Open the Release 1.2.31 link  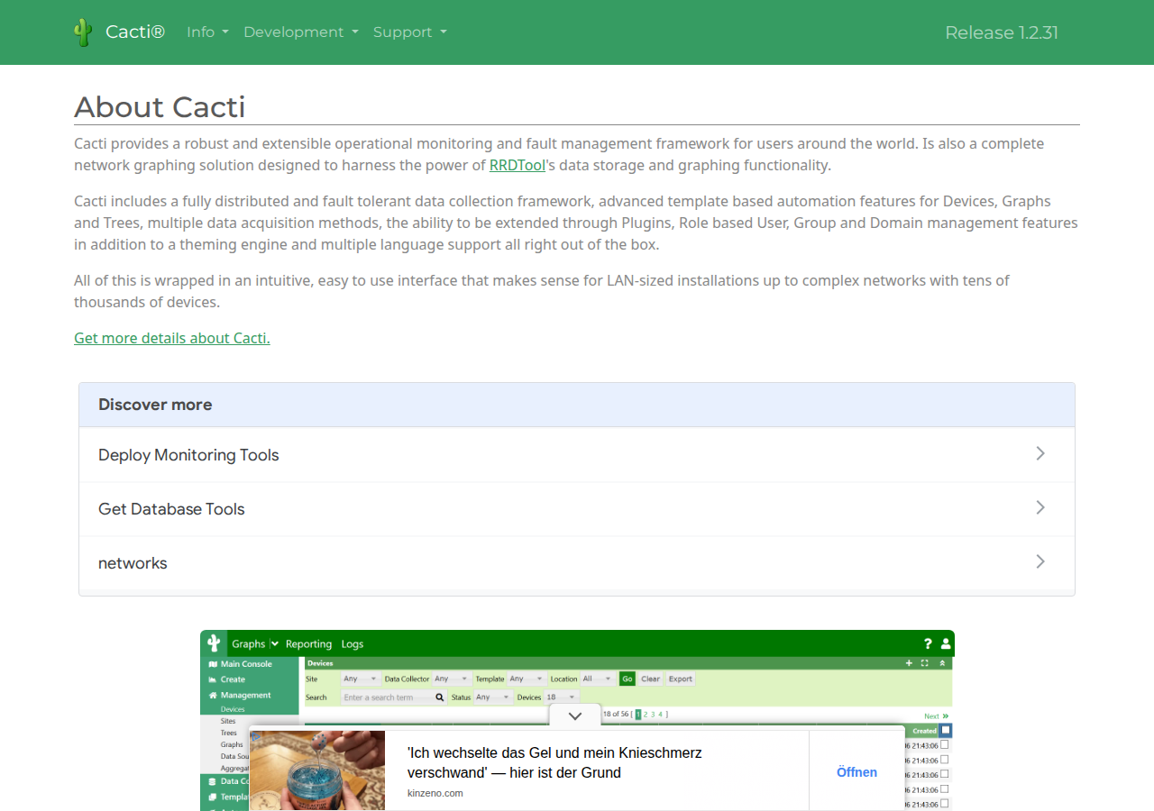point(1002,32)
